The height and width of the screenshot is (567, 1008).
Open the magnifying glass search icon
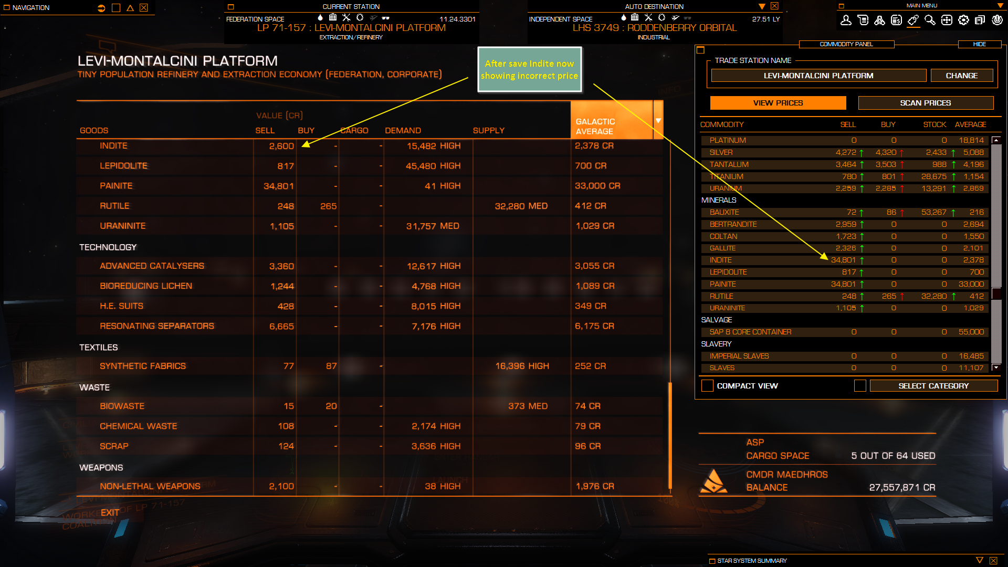930,20
